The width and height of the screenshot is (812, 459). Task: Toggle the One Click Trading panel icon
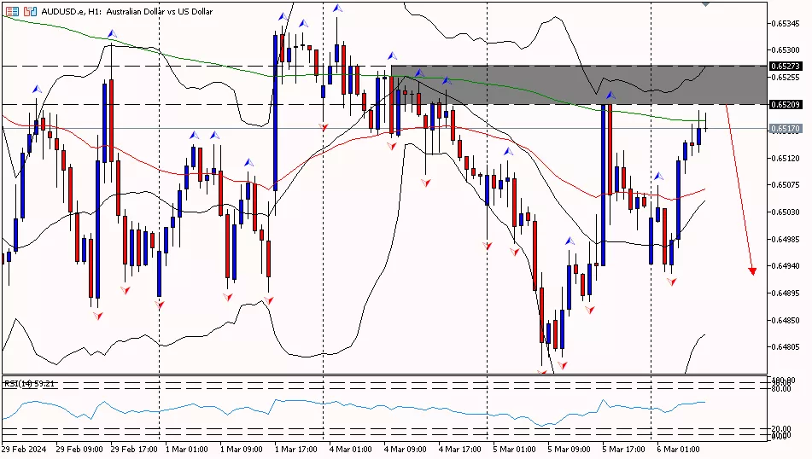(30, 11)
